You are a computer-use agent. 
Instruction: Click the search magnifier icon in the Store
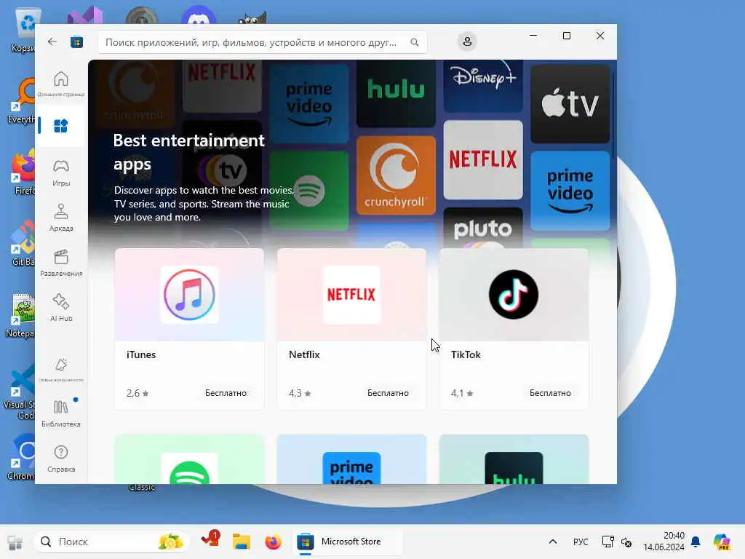[415, 42]
